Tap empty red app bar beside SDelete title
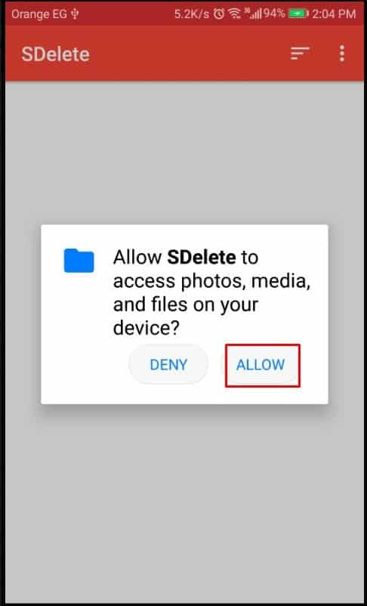Screen dimensions: 367x606 (190, 54)
